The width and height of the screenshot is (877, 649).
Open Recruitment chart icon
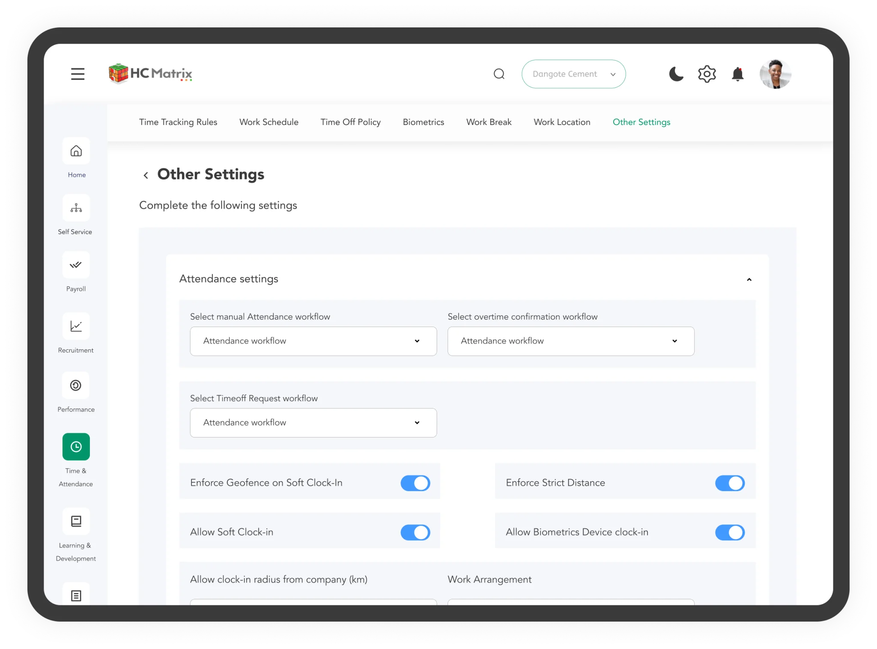click(76, 326)
